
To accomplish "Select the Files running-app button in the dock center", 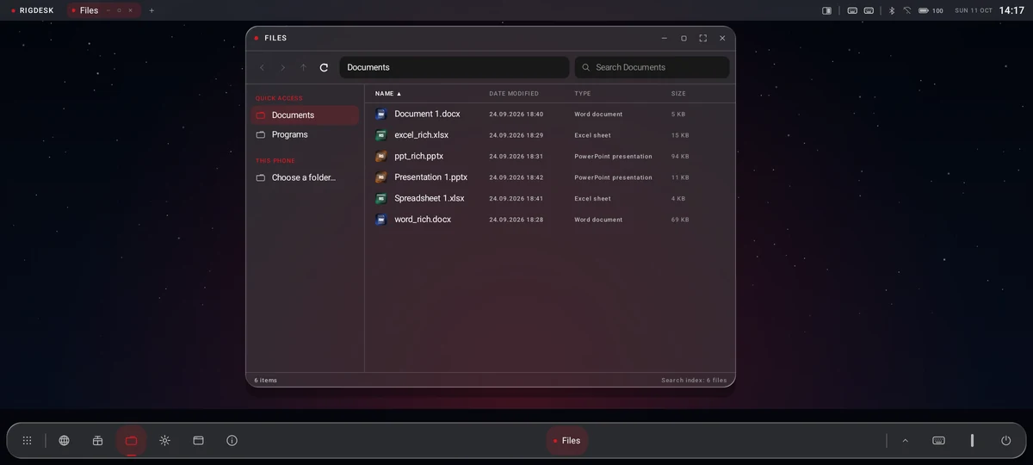I will pyautogui.click(x=567, y=440).
